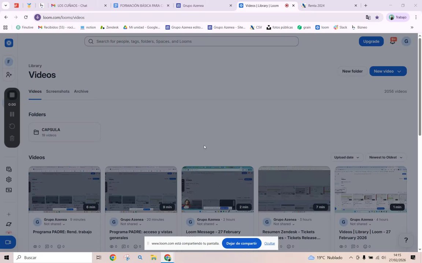Open the New video dropdown button
Screen dimensions: 422x263
click(388, 71)
